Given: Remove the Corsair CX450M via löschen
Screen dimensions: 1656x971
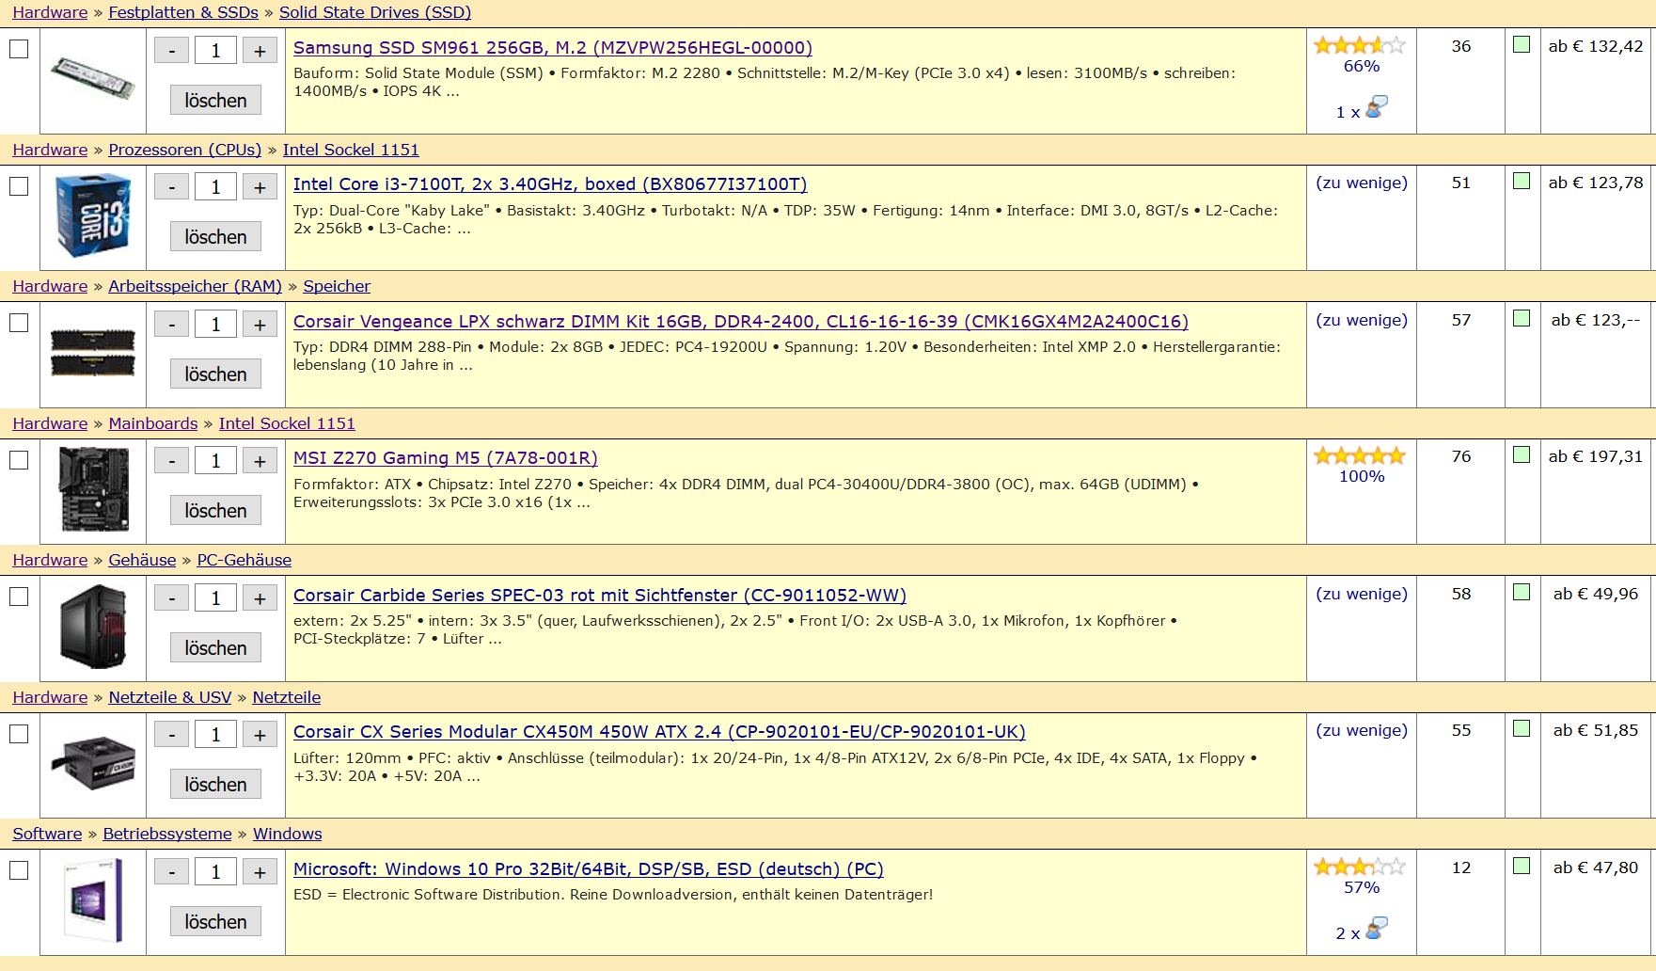Looking at the screenshot, I should pos(215,784).
